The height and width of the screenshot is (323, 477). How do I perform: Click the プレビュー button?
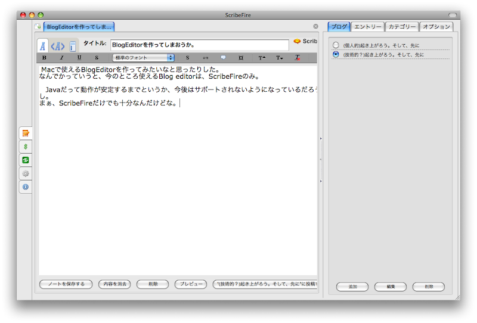pos(191,284)
